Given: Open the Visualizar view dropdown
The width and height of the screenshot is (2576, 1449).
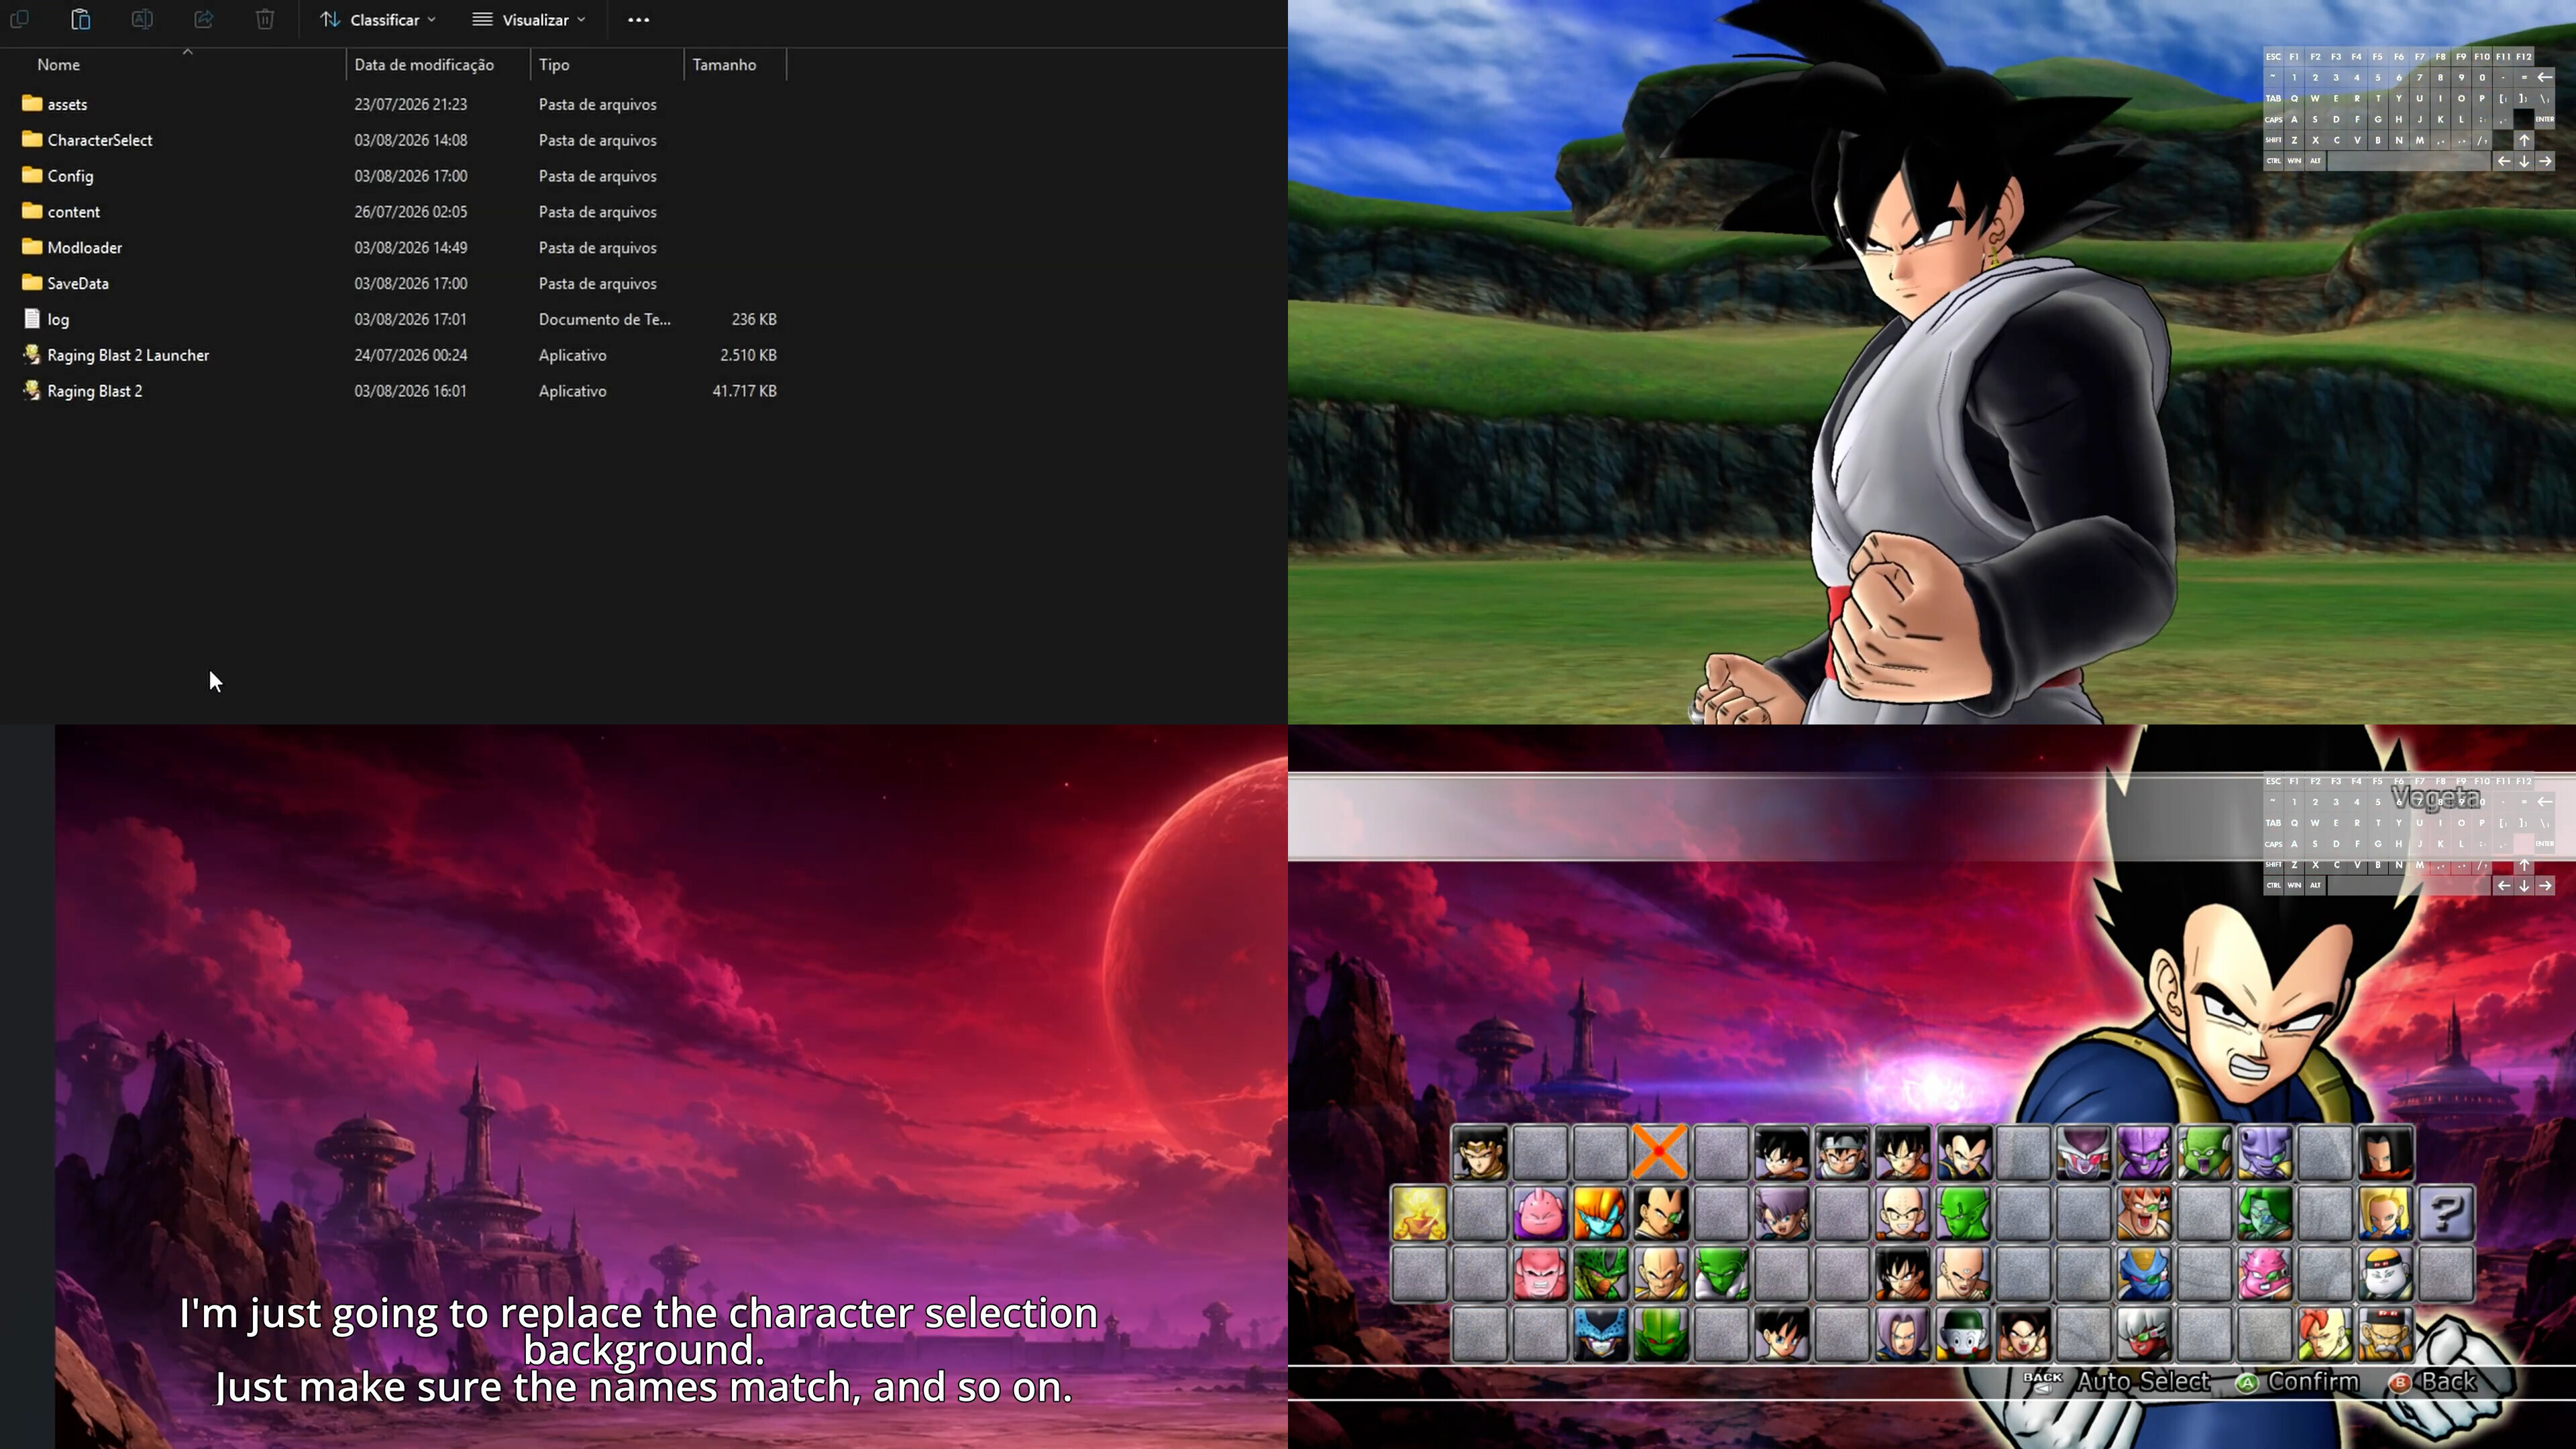Looking at the screenshot, I should 529,19.
